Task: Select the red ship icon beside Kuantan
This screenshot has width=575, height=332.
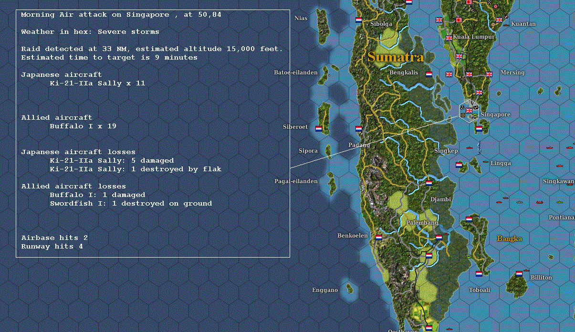Action: pyautogui.click(x=506, y=24)
